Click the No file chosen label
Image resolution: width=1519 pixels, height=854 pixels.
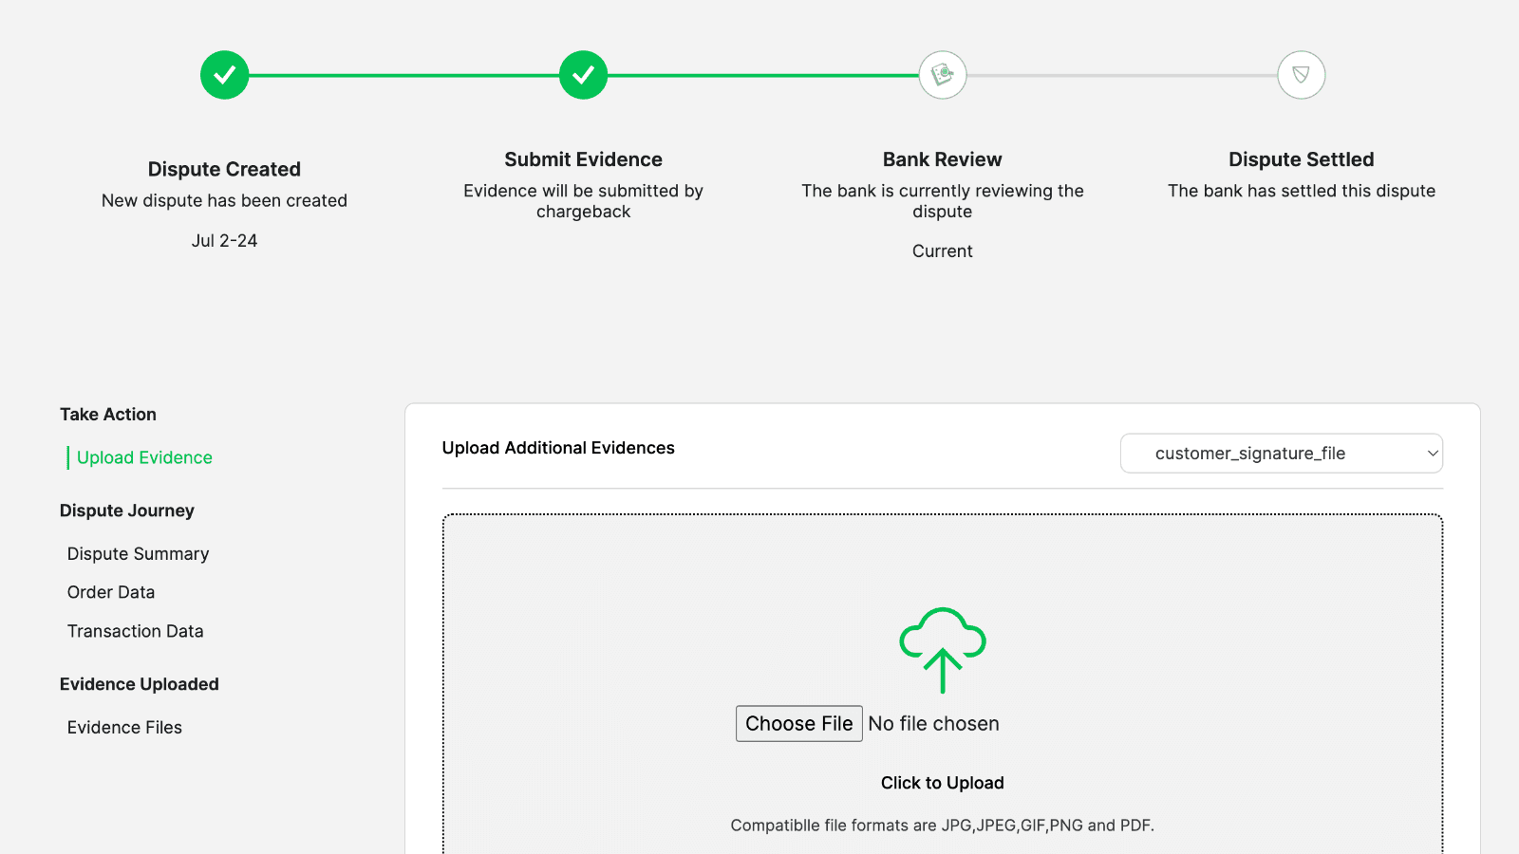point(933,723)
